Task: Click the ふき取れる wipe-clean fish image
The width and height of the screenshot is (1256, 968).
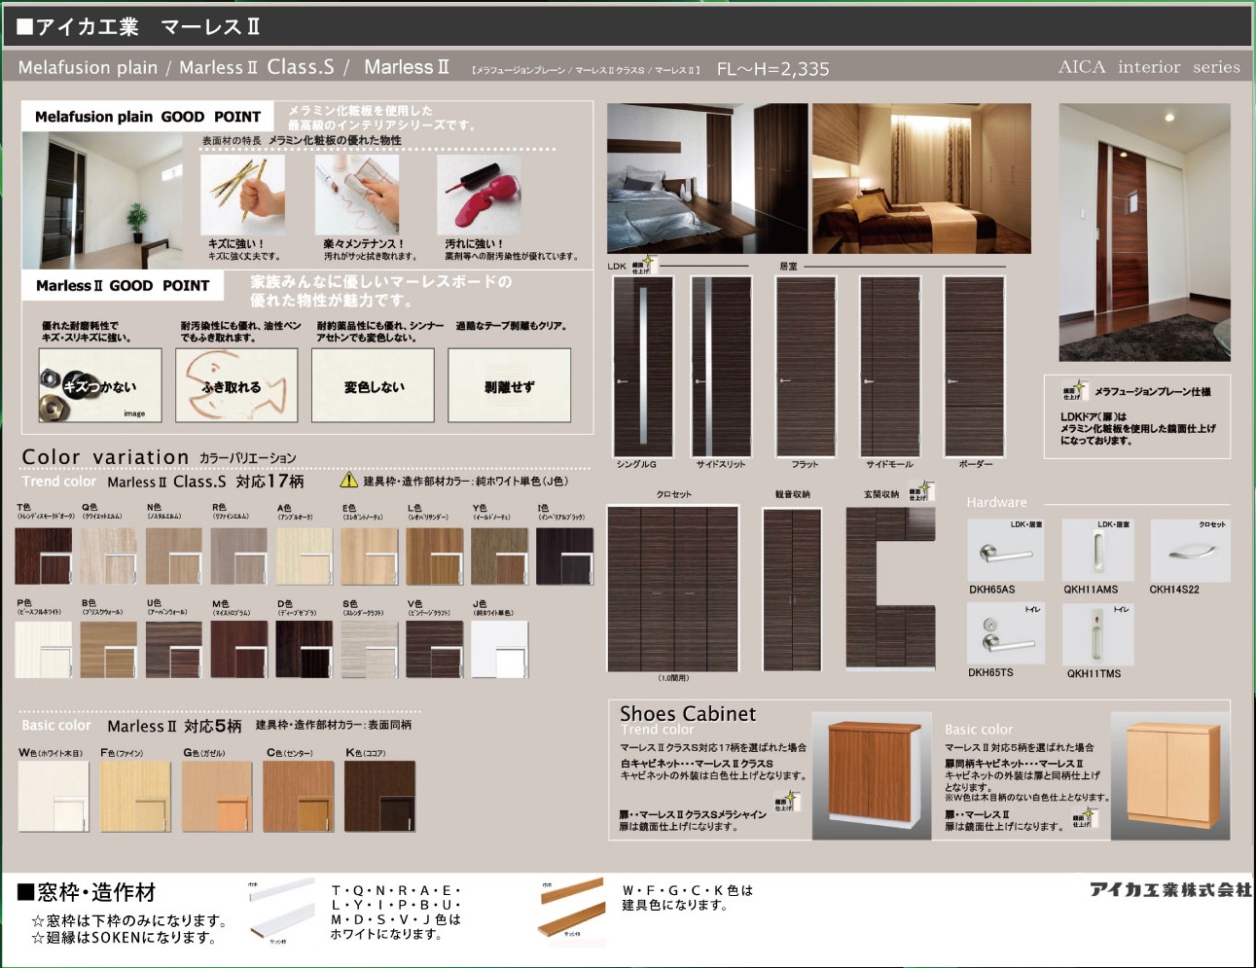Action: (236, 385)
